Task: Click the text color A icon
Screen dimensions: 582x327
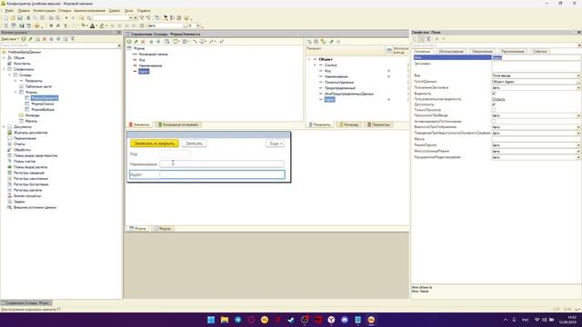Action: pos(93,25)
